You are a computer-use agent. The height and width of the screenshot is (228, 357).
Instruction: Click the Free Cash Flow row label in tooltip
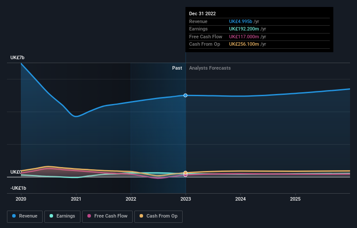206,37
